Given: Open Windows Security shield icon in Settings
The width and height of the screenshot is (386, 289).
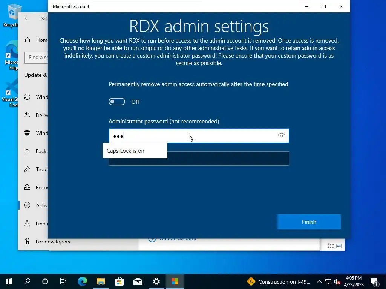Looking at the screenshot, I should coord(27,133).
